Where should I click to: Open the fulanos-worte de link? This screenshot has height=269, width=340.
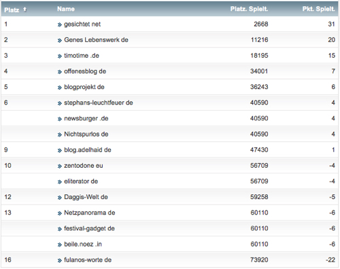(x=88, y=260)
